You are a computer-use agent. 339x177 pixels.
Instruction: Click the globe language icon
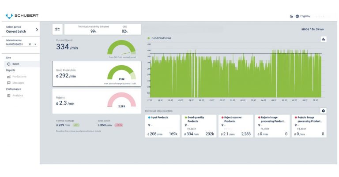[297, 16]
